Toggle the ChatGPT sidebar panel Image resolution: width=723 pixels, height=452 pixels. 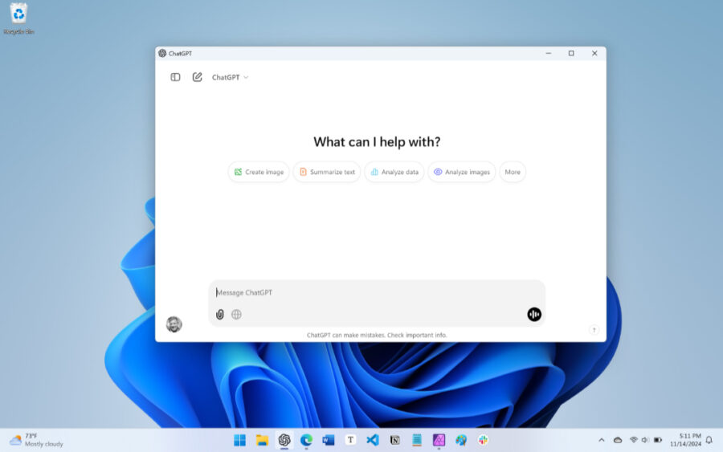[175, 77]
